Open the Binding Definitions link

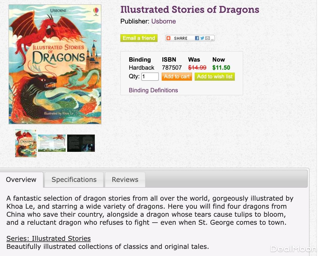coord(153,90)
